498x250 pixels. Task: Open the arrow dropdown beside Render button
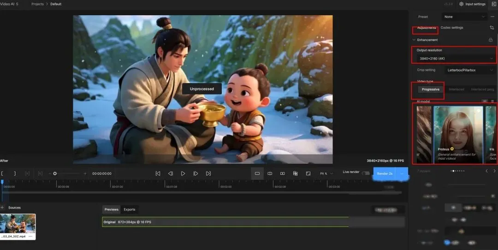coord(402,173)
